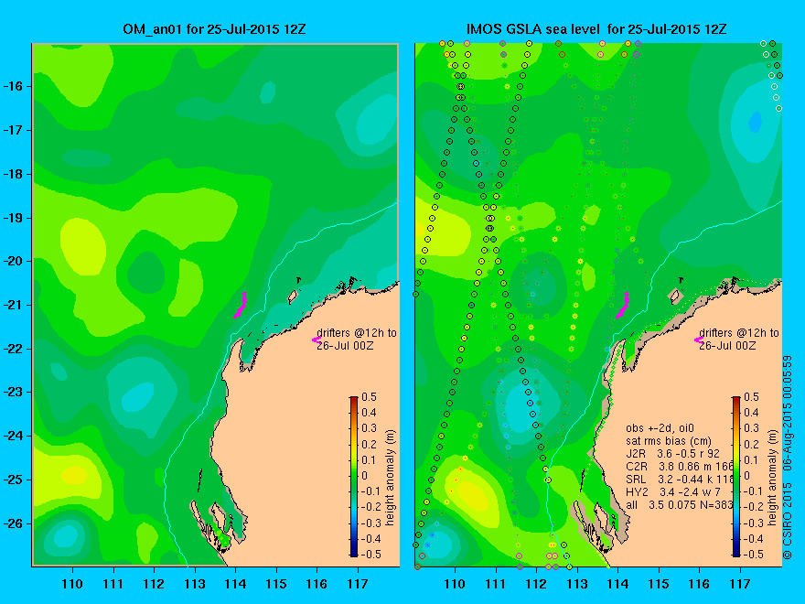Viewport: 805px width, 604px height.
Task: Click longitude 110 under the IMOS GSLA map
Action: (455, 584)
